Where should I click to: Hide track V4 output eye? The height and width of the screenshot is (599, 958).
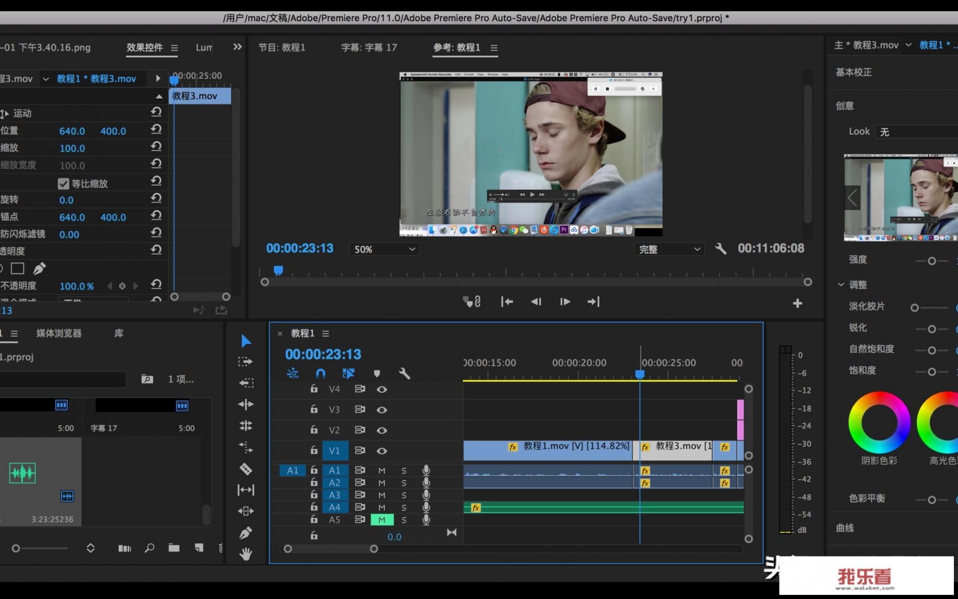382,389
